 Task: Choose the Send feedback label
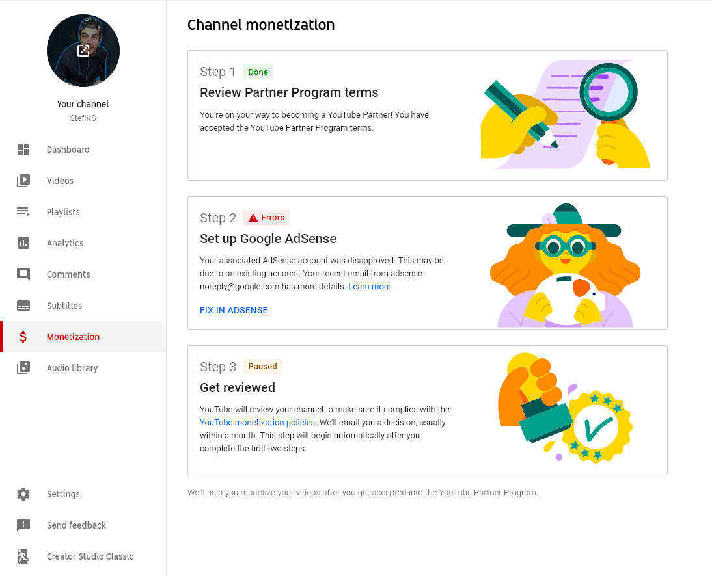click(76, 525)
